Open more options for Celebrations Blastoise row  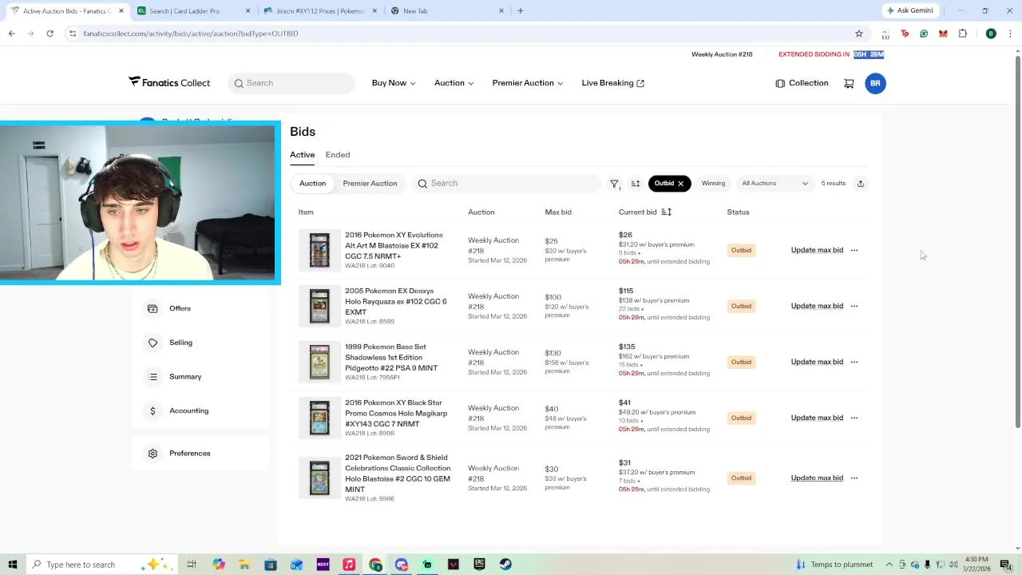(x=854, y=478)
